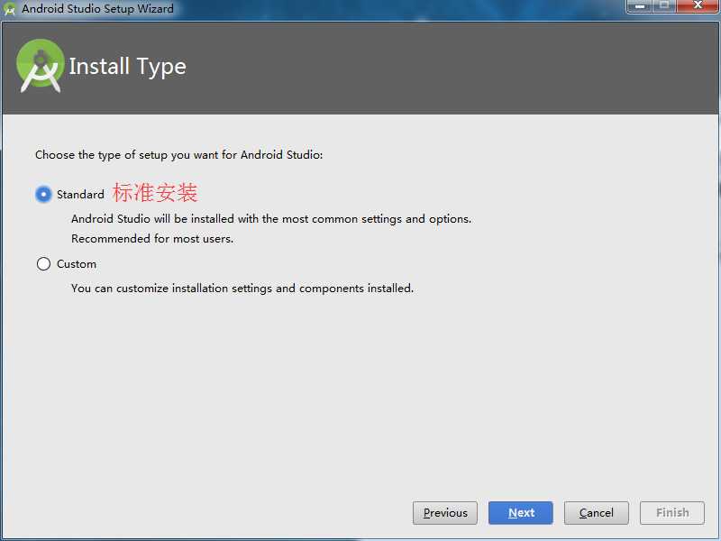
Task: Minimize the Setup Wizard window
Action: 639,6
